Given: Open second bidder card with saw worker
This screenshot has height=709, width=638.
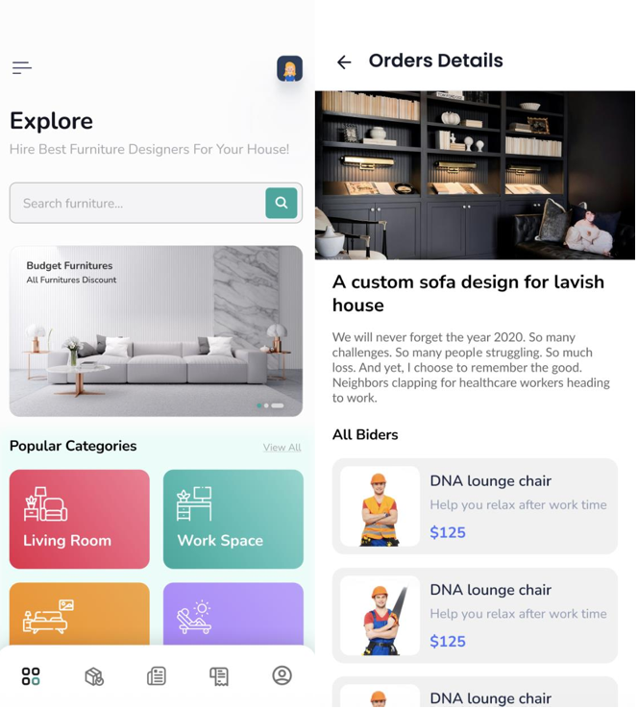Looking at the screenshot, I should click(475, 616).
